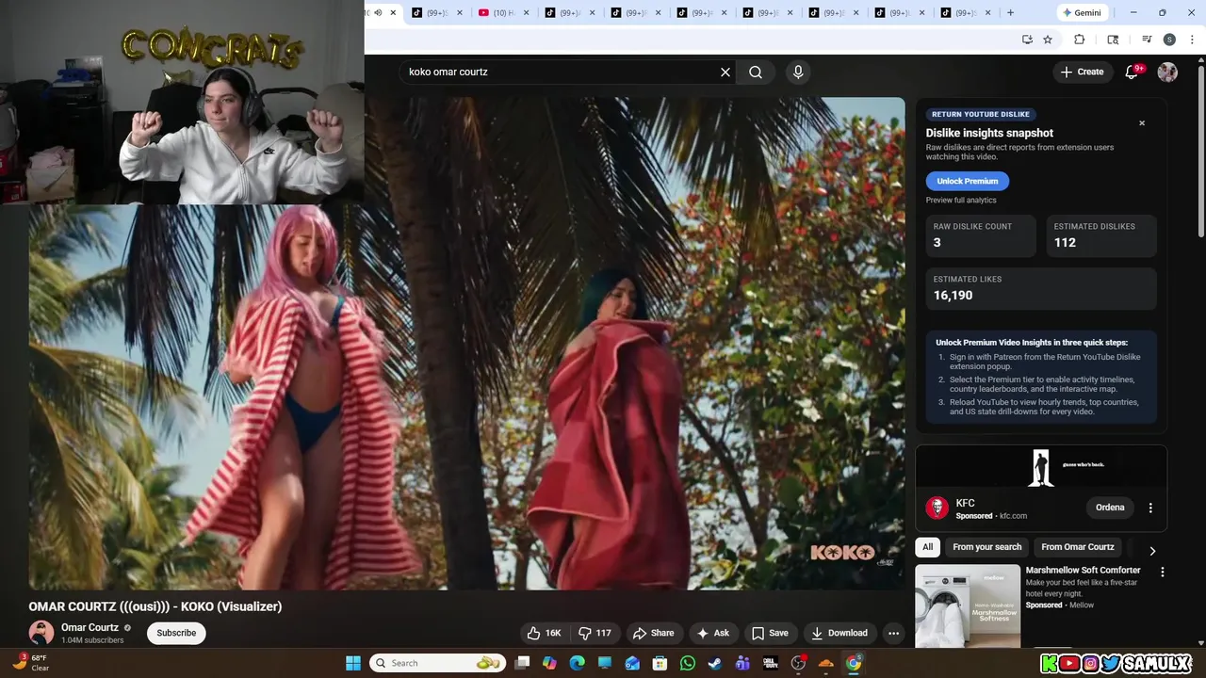The height and width of the screenshot is (678, 1206).
Task: Open Microsoft Edge from taskbar
Action: tap(578, 663)
